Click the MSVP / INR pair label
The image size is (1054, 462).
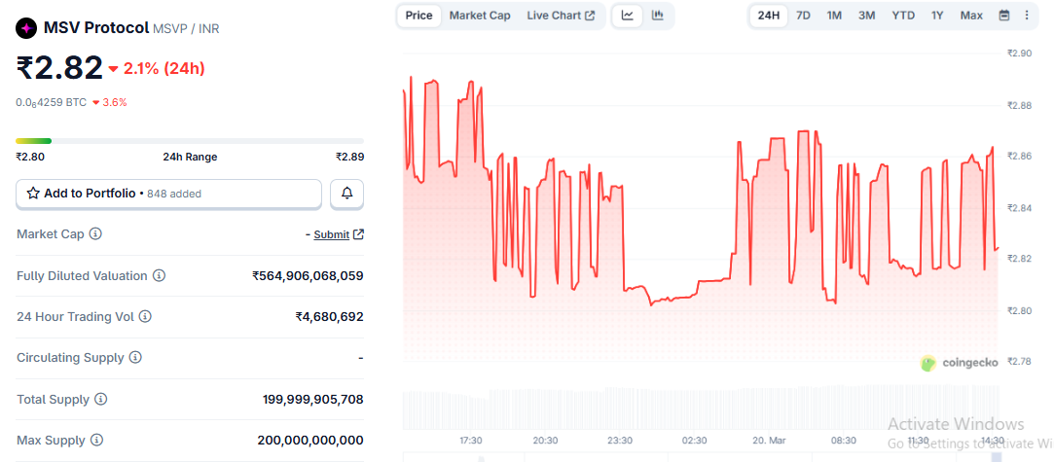[x=186, y=29]
